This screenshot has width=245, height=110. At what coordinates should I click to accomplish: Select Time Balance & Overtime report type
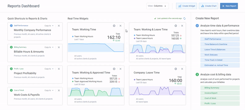click(x=220, y=44)
